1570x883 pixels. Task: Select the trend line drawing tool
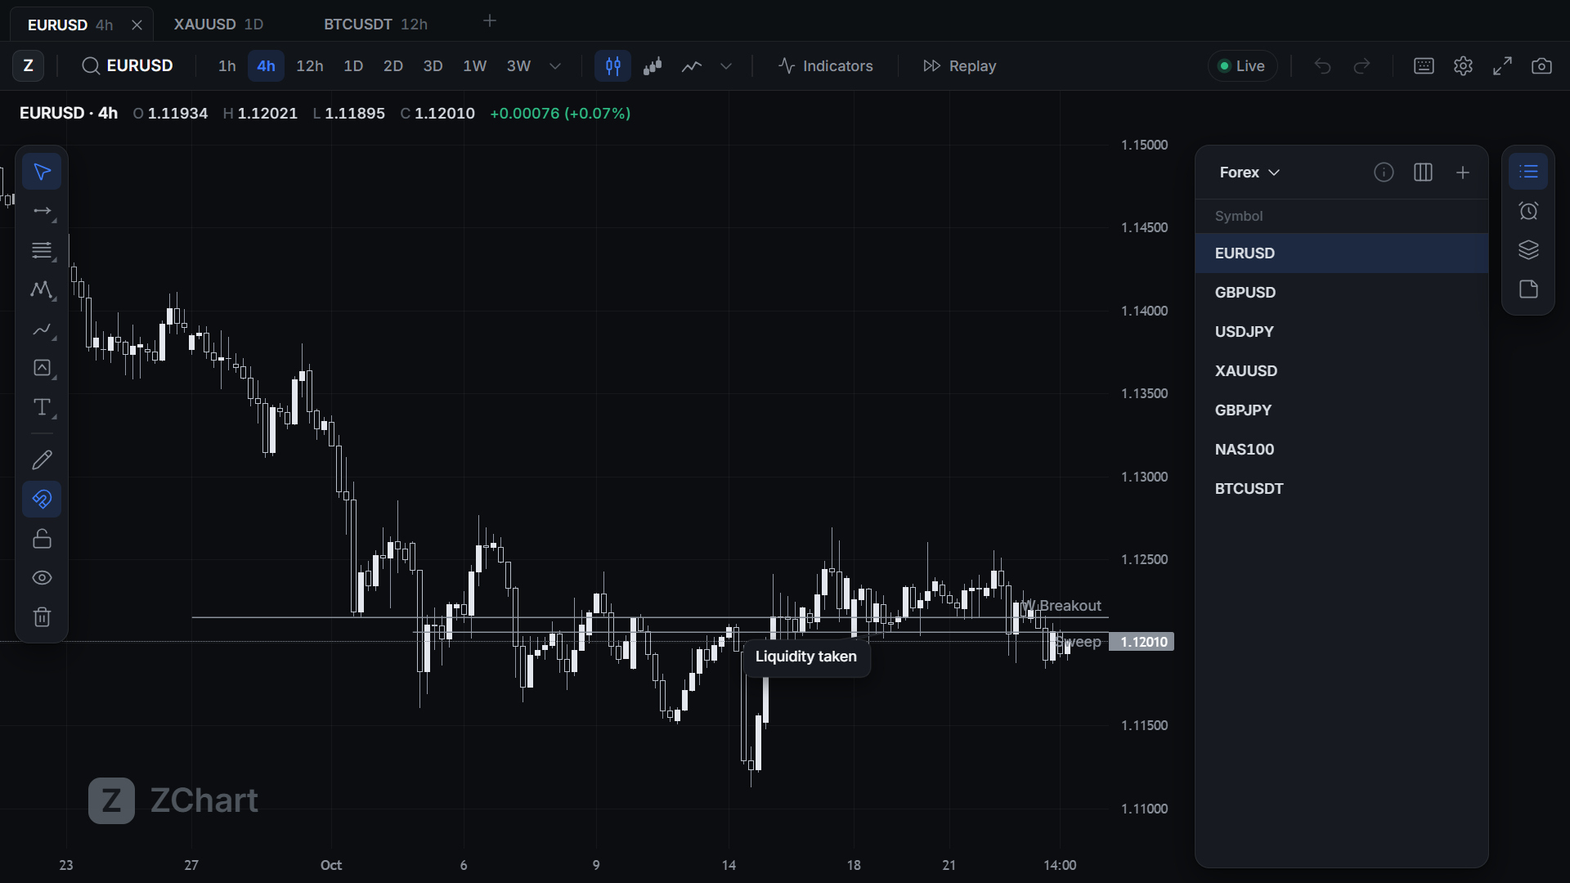tap(42, 211)
